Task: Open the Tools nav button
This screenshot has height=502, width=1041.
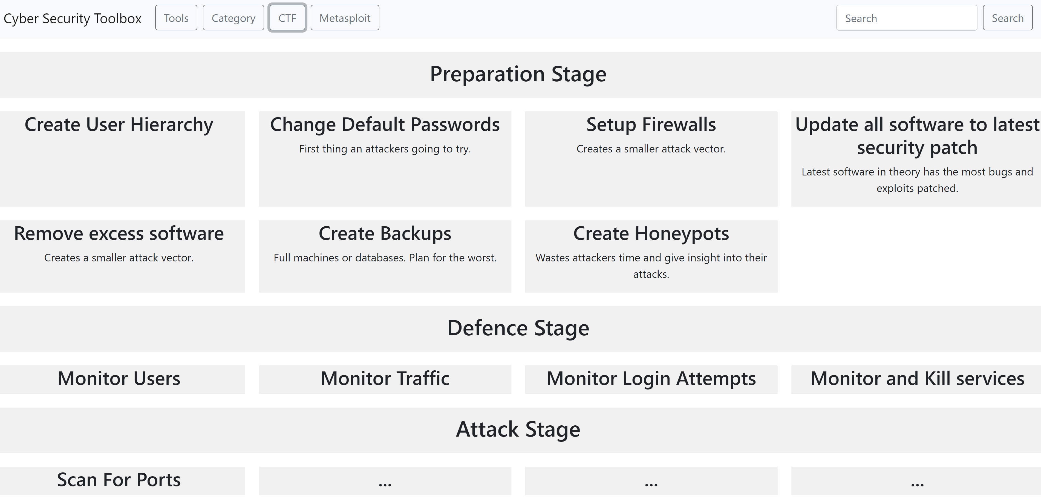Action: pos(176,18)
